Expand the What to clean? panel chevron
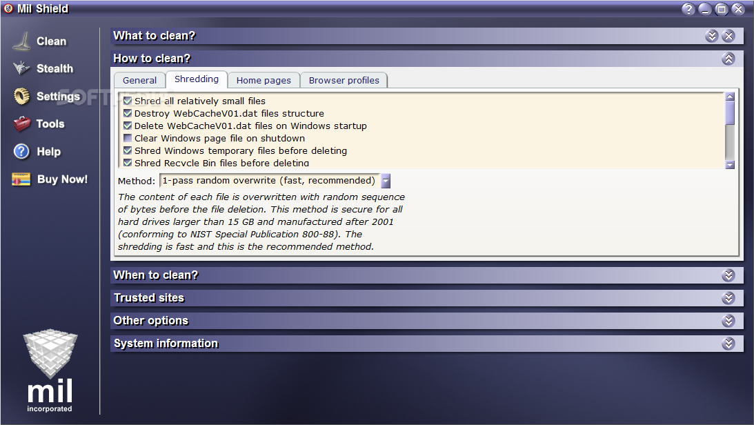The width and height of the screenshot is (754, 425). point(712,36)
